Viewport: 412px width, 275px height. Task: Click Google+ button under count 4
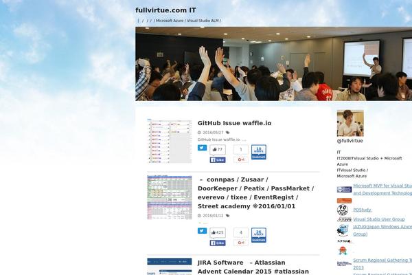(241, 243)
